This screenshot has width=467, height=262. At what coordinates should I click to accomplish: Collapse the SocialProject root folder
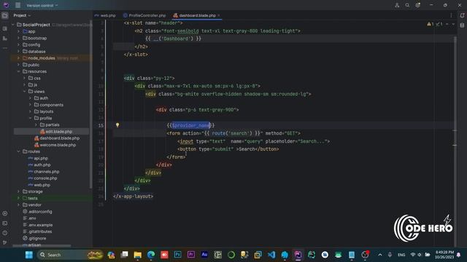[13, 25]
